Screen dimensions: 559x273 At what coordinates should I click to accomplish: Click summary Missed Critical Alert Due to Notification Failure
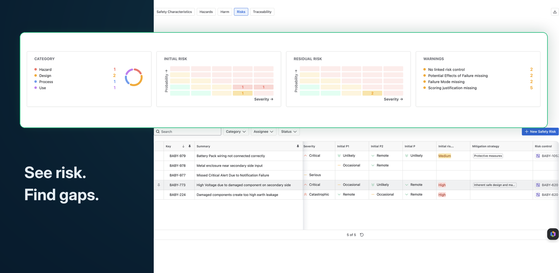233,175
